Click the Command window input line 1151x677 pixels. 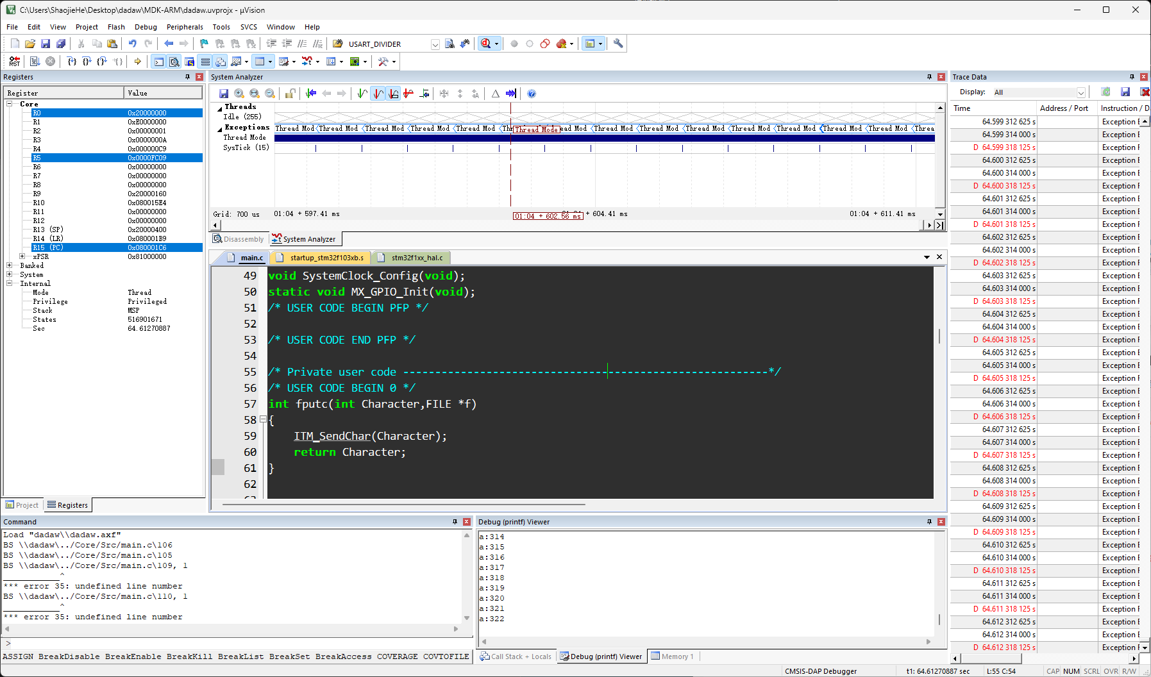(x=237, y=644)
